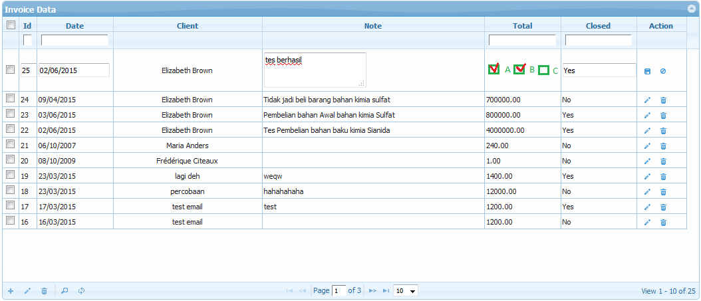Edit invoice 21 (Maria Anders) pencil icon

click(647, 146)
